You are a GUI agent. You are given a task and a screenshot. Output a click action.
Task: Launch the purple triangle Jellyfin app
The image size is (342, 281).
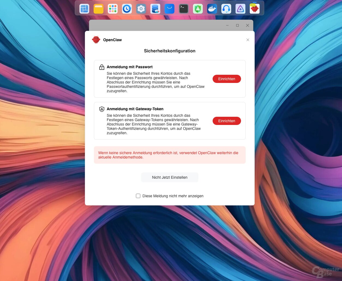[x=240, y=9]
